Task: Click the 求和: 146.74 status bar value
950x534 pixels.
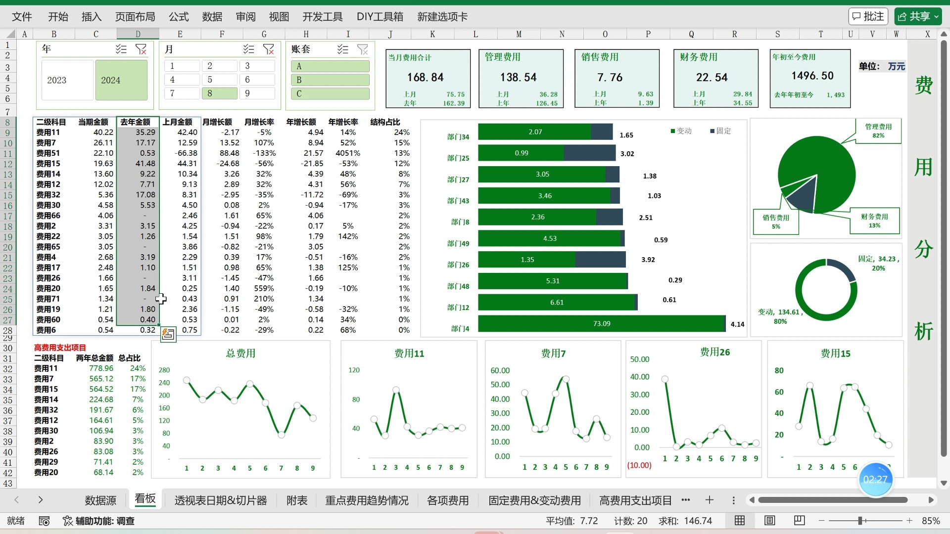Action: 685,521
